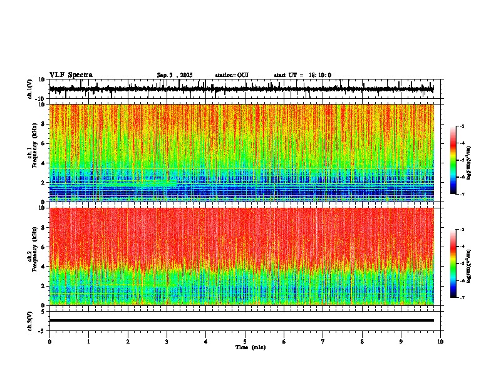The image size is (496, 383).
Task: Click time-axis tick label "8"
Action: pos(362,342)
